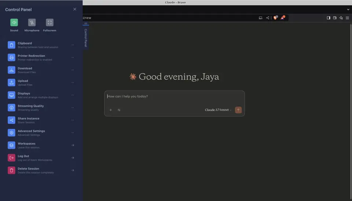Toggle the Sound button off
This screenshot has width=352, height=201.
click(14, 22)
